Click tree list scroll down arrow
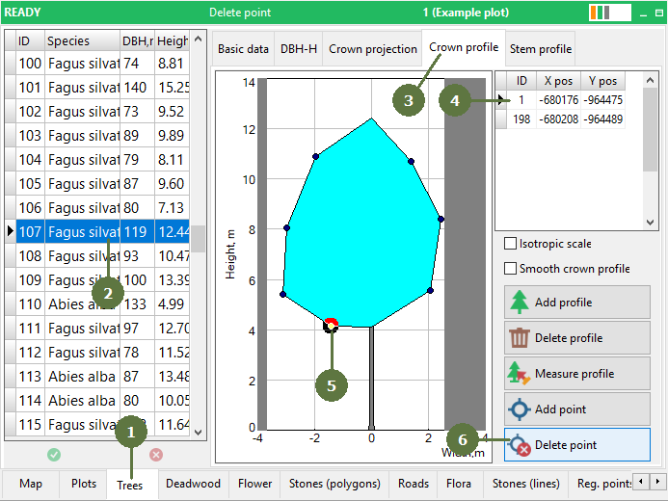Image resolution: width=668 pixels, height=501 pixels. (198, 433)
